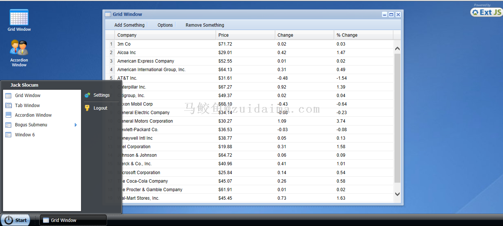Image resolution: width=503 pixels, height=226 pixels.
Task: Click the % change value -0.64
Action: tap(342, 104)
